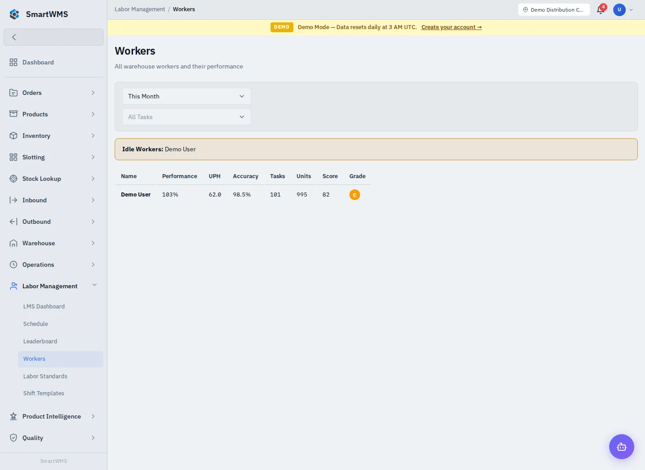This screenshot has height=470, width=645.
Task: Open the Dashboard grid icon
Action: pyautogui.click(x=13, y=62)
